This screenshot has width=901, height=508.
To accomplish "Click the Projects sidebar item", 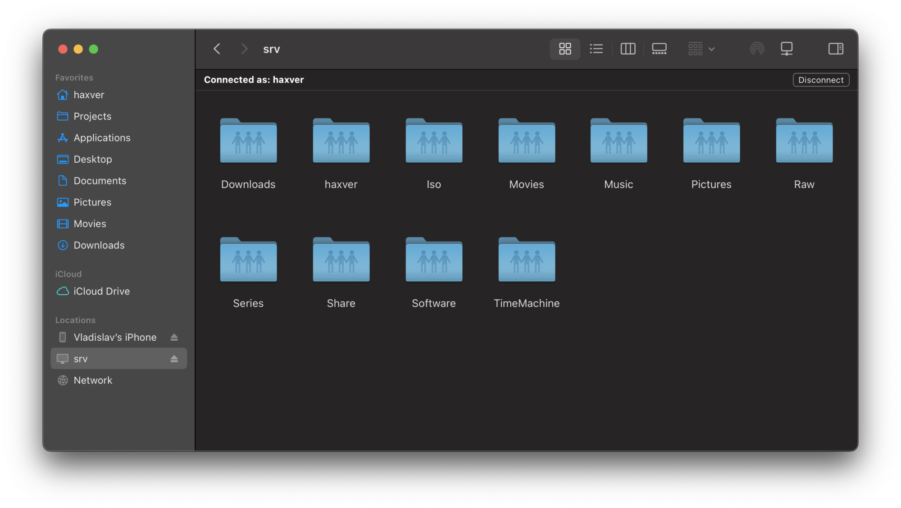I will 92,116.
